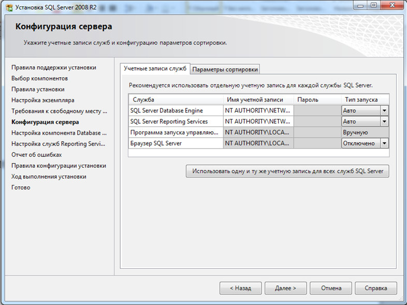This screenshot has width=407, height=305.
Task: Select Правила поддержки установки step
Action: click(x=54, y=67)
